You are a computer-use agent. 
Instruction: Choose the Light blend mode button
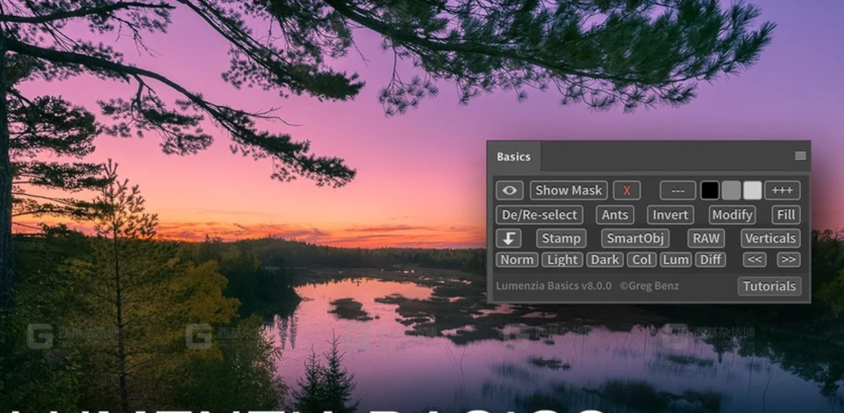coord(562,260)
